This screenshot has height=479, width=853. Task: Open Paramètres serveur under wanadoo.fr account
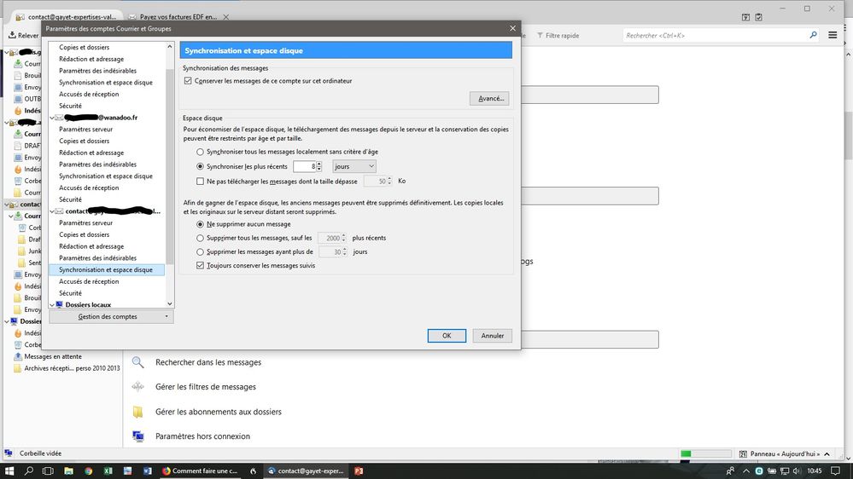coord(86,130)
